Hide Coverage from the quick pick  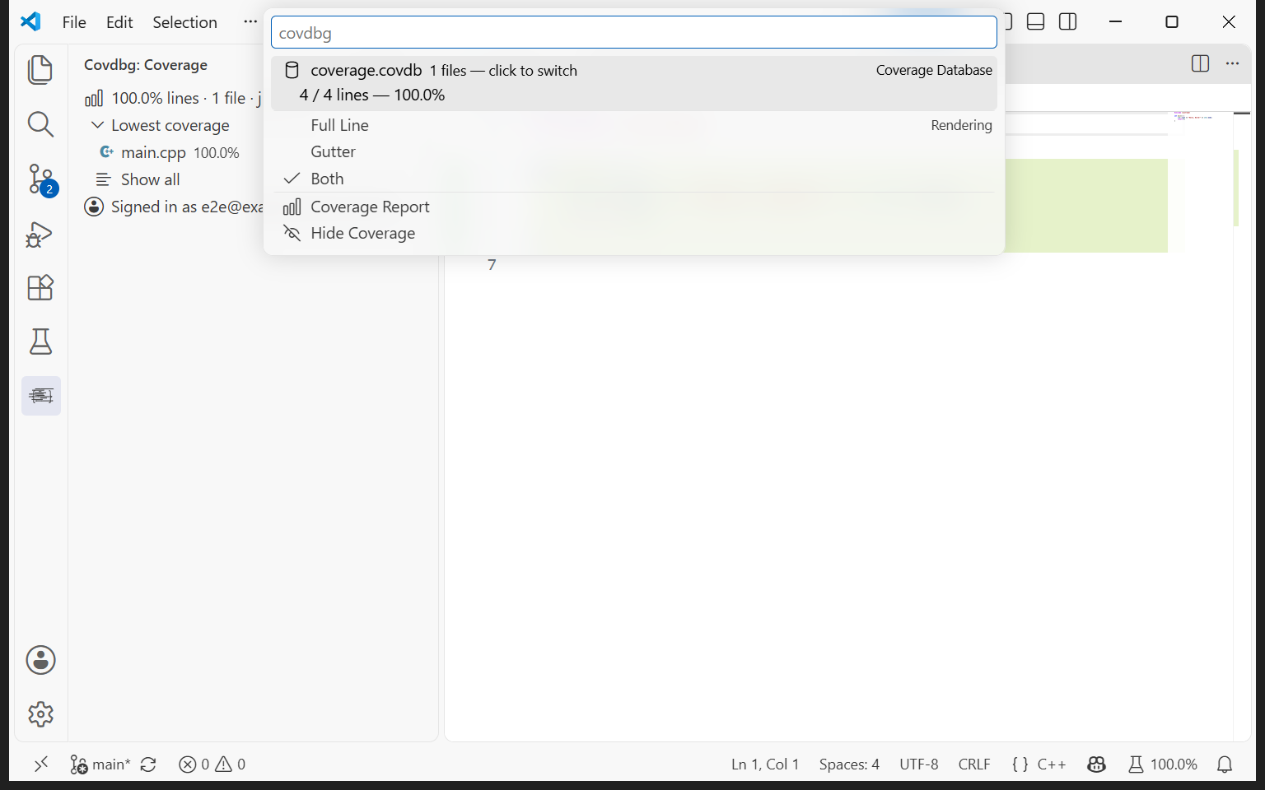tap(633, 233)
